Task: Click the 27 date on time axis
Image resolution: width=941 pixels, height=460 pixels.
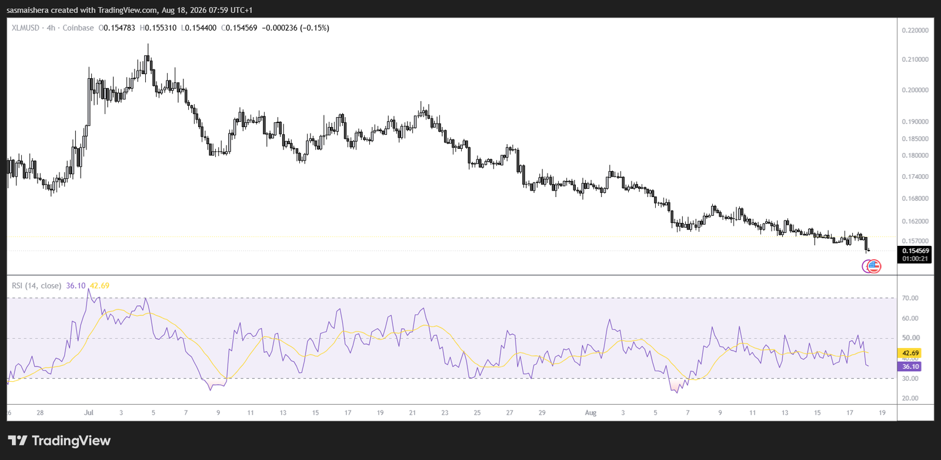Action: tap(509, 413)
